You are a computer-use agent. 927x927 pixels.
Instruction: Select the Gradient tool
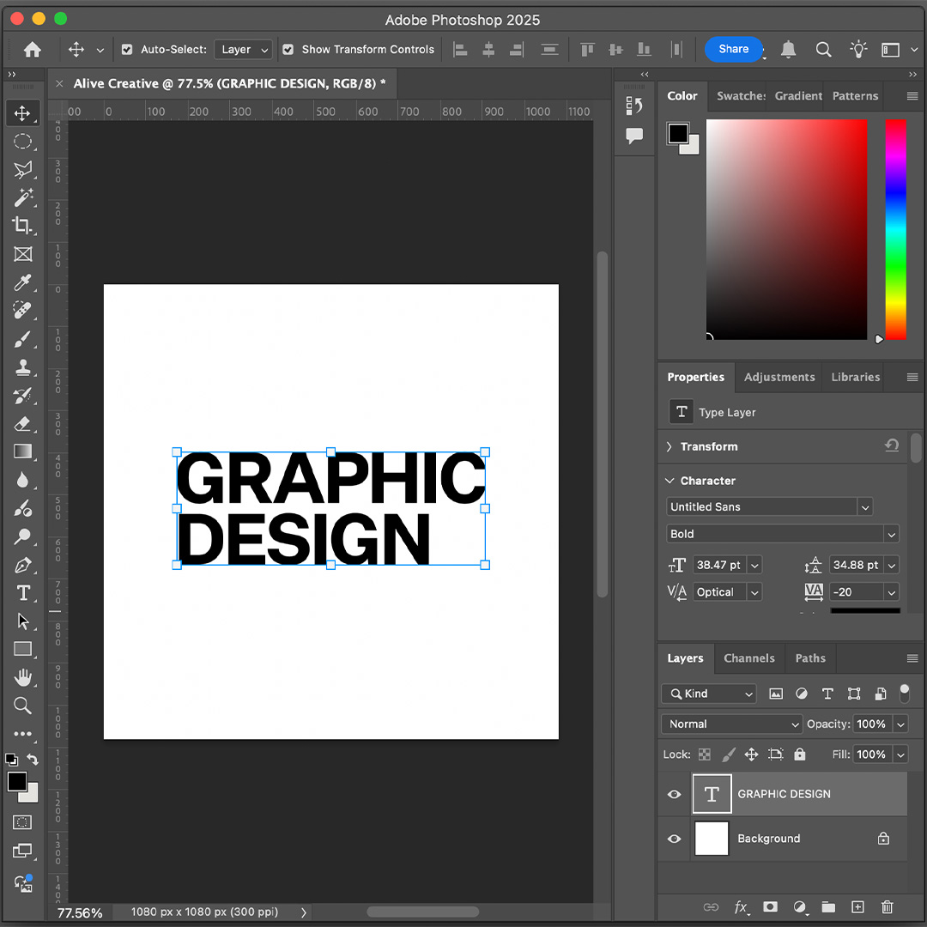(23, 451)
